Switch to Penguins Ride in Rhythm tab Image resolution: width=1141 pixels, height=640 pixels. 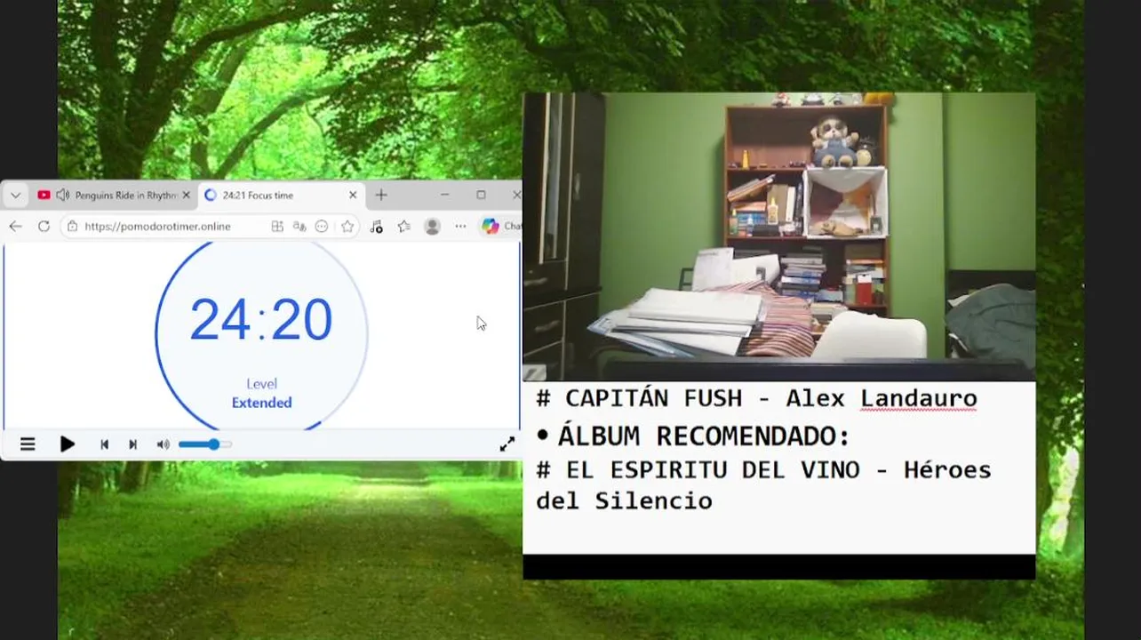click(x=114, y=195)
